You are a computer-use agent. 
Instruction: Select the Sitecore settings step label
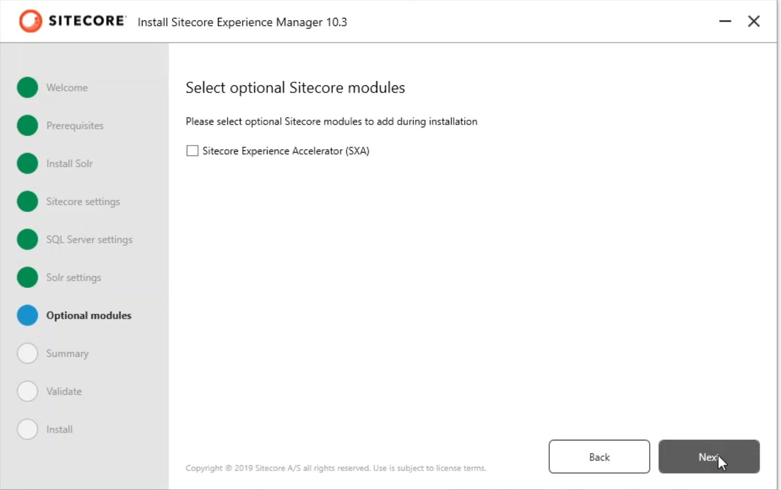pyautogui.click(x=83, y=201)
